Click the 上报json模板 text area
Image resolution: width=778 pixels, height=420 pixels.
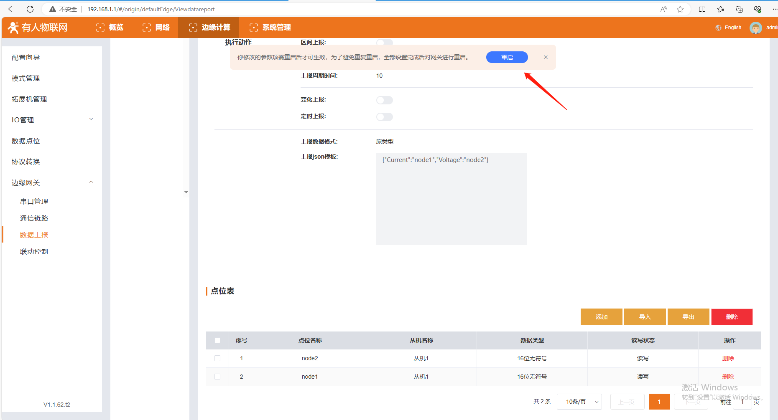[x=451, y=199]
